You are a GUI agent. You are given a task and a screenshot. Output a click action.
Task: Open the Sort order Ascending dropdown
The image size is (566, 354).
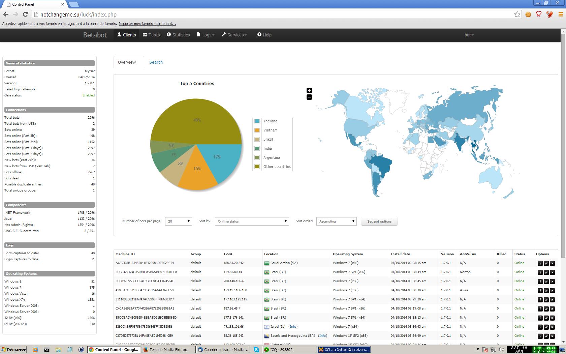(336, 221)
